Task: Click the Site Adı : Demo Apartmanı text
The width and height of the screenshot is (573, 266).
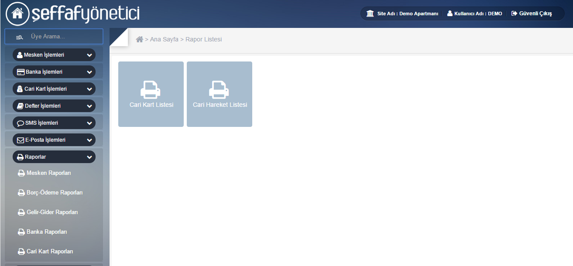Action: pos(408,14)
